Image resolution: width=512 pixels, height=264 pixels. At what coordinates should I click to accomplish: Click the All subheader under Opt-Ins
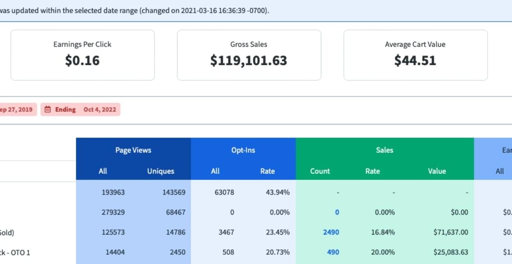point(215,171)
